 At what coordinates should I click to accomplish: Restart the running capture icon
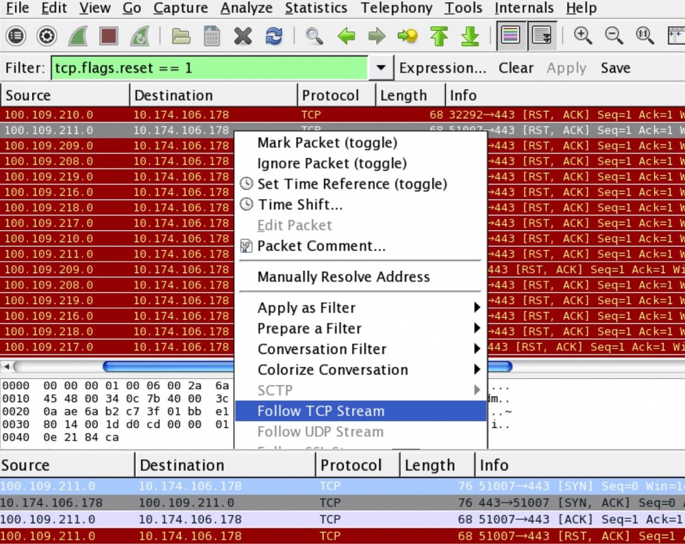click(140, 36)
